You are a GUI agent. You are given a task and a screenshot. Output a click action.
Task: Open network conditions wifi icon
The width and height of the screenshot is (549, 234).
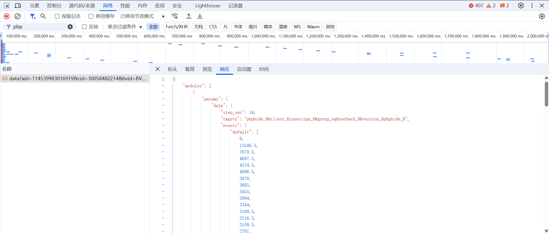[174, 16]
